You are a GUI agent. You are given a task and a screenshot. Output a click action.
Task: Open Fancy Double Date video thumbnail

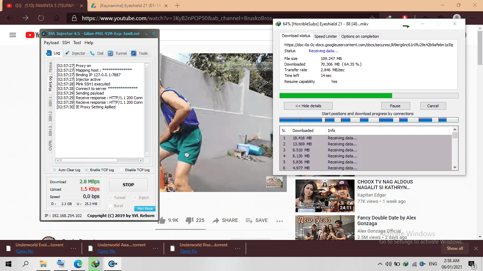click(x=325, y=228)
